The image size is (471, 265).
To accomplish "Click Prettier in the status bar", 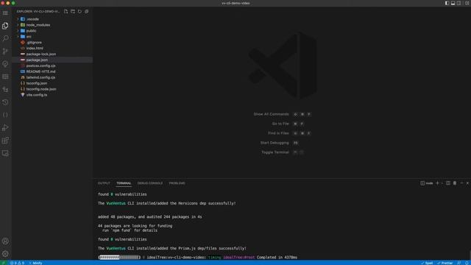I will click(x=445, y=263).
